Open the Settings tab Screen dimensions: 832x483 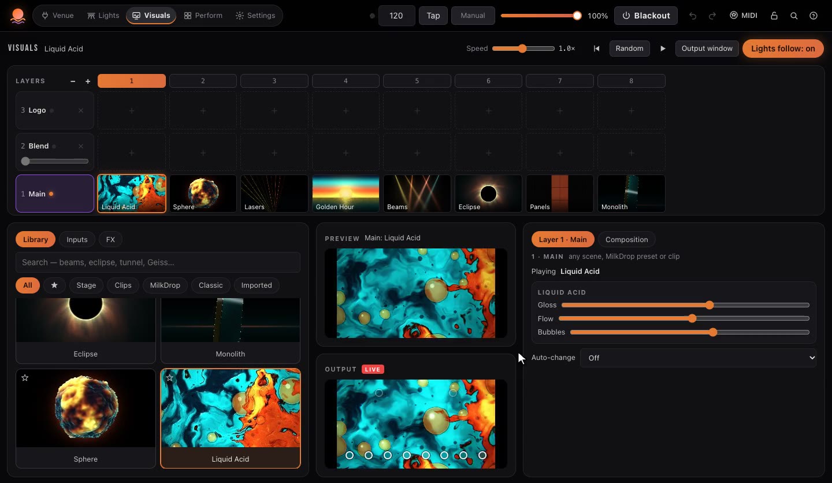tap(255, 16)
